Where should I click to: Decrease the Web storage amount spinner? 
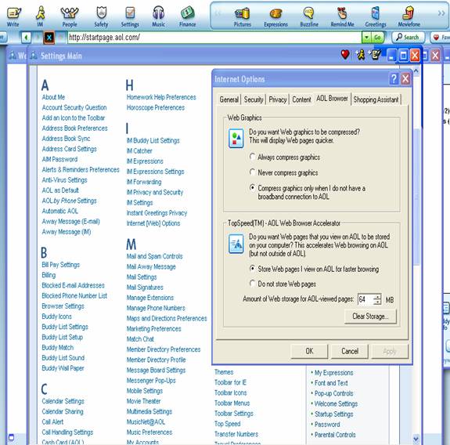pyautogui.click(x=377, y=302)
